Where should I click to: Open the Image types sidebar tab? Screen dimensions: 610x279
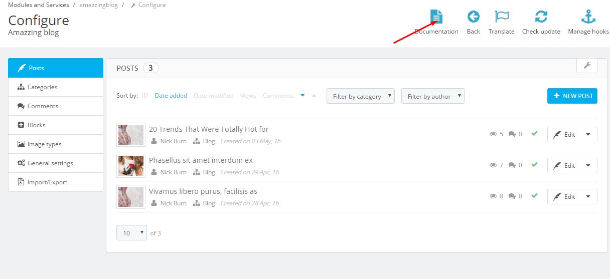pyautogui.click(x=56, y=144)
